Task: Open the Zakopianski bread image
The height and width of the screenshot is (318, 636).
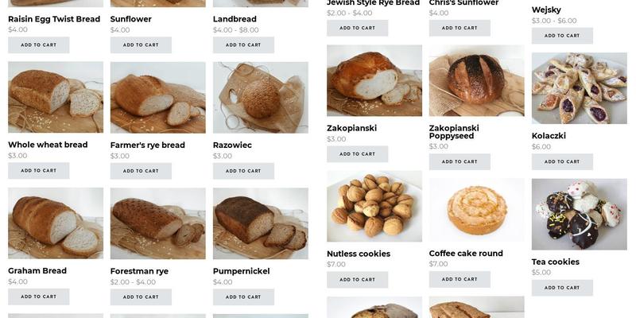Action: pyautogui.click(x=374, y=81)
